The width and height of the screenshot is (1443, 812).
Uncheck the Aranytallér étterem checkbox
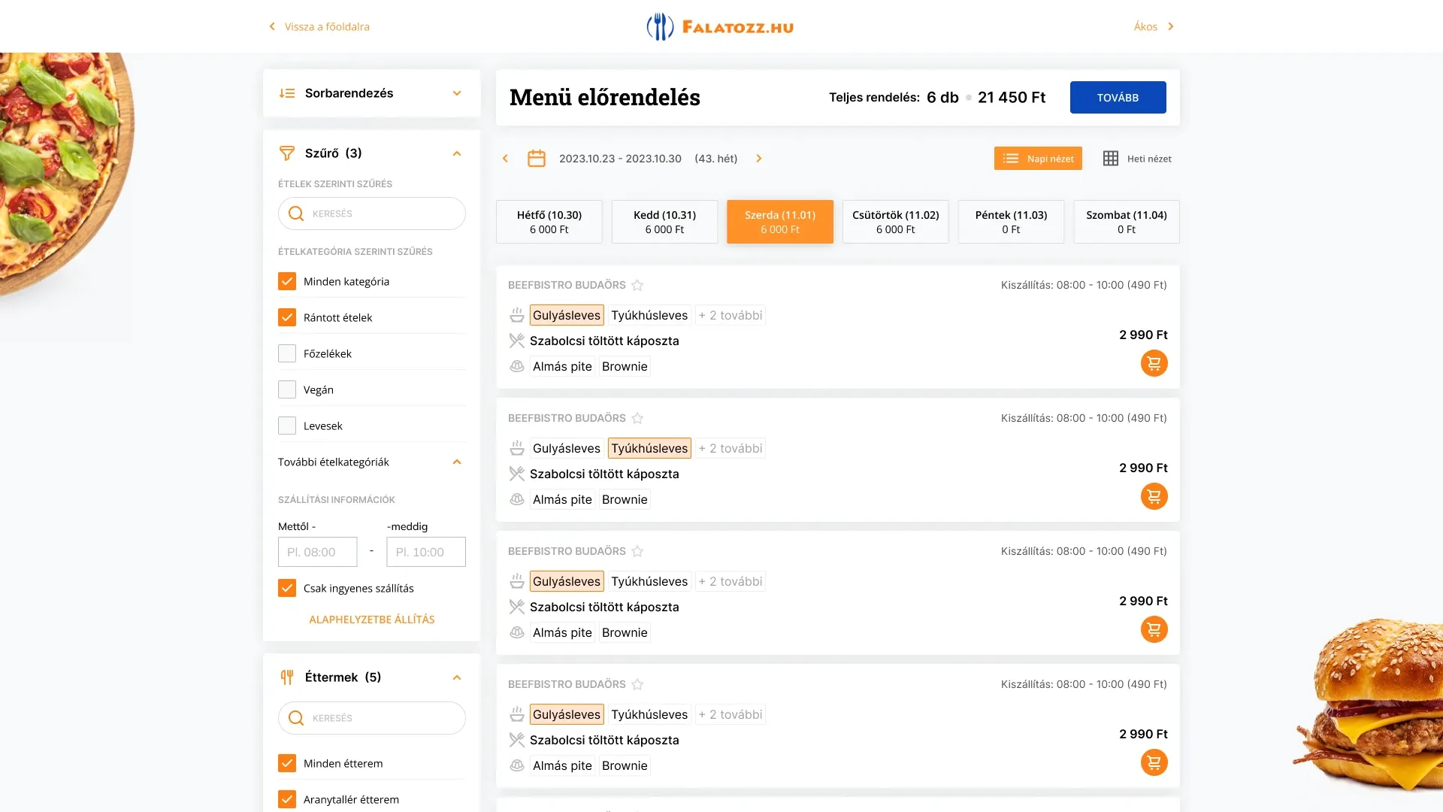tap(287, 799)
